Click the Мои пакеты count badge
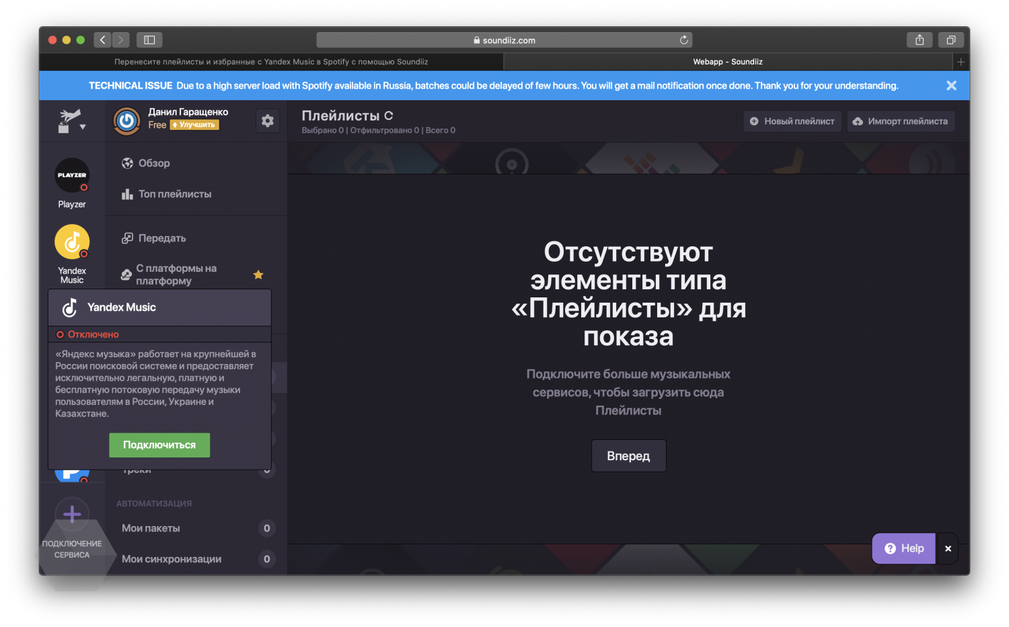Screen dimensions: 1009x627 pos(267,528)
